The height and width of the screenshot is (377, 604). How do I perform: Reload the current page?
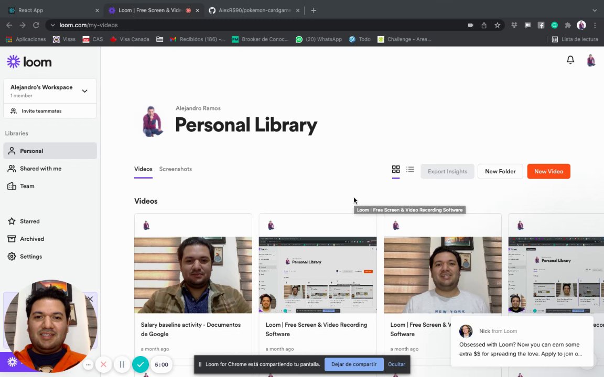[36, 25]
